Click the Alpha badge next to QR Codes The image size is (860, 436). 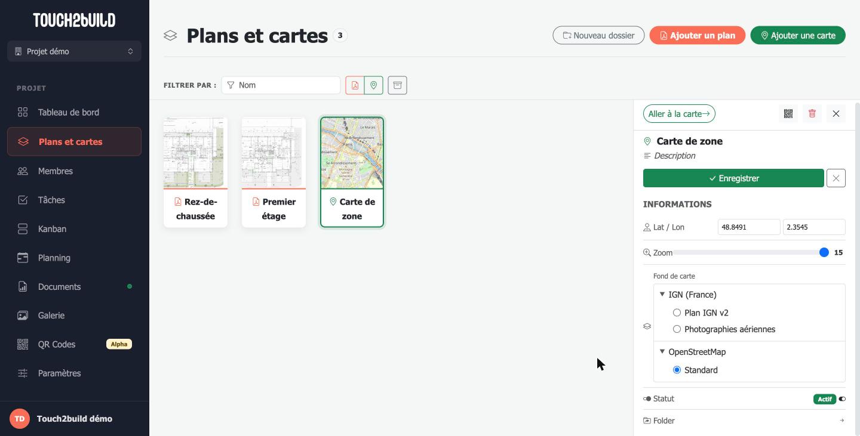(x=119, y=344)
